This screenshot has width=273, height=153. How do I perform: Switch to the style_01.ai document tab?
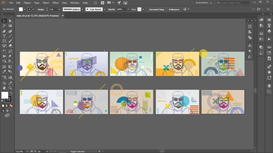pyautogui.click(x=38, y=16)
